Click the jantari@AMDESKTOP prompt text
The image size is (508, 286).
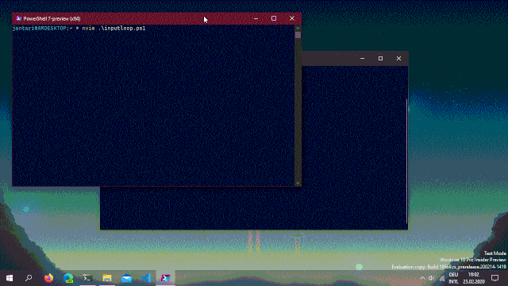(x=40, y=29)
